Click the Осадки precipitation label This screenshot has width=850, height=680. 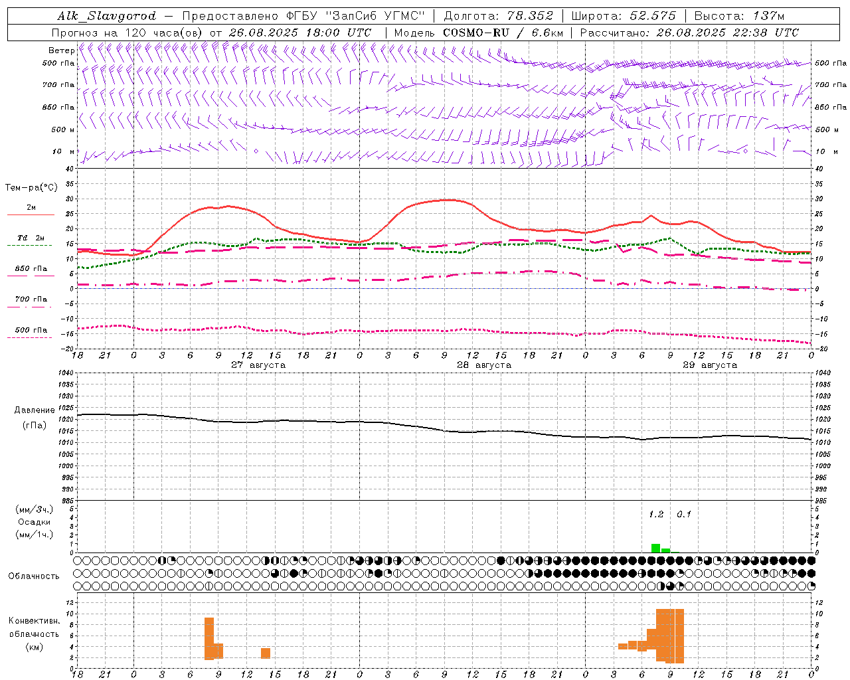35,522
